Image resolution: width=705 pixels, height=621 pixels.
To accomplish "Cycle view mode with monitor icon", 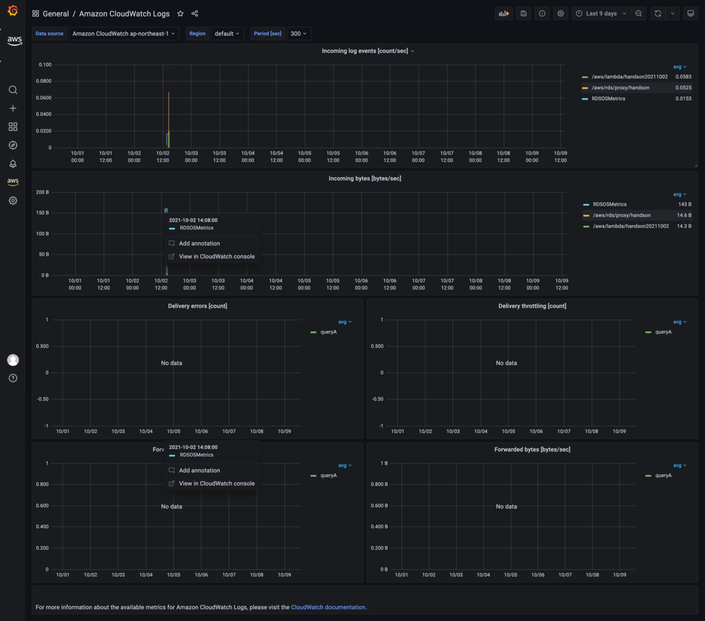I will pyautogui.click(x=691, y=14).
